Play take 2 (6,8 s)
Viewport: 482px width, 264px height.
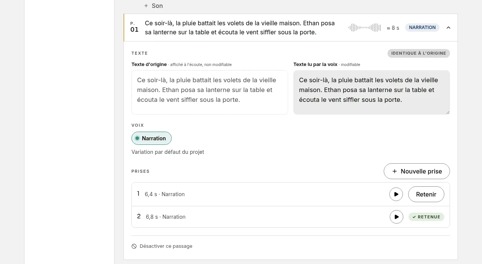point(396,217)
